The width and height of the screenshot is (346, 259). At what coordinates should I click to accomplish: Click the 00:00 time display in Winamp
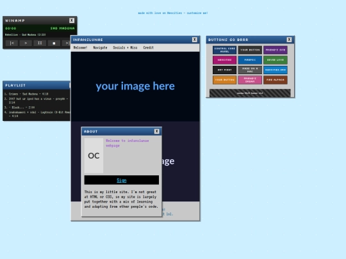(11, 28)
